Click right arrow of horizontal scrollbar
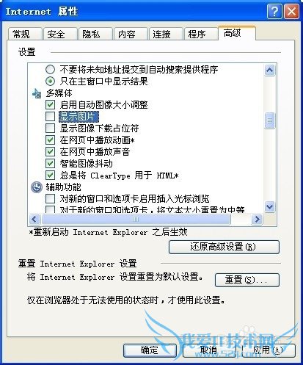 click(x=257, y=219)
